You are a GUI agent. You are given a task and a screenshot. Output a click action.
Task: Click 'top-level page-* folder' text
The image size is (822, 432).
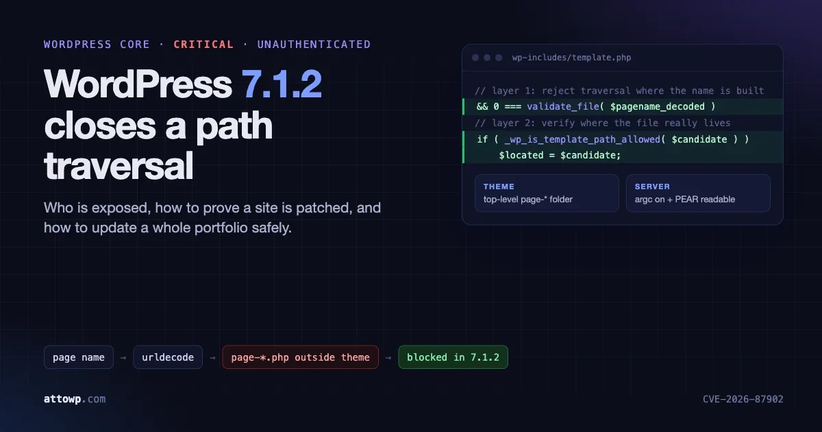pos(528,200)
